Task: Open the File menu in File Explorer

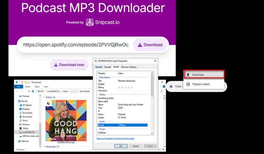Action: (x=19, y=87)
